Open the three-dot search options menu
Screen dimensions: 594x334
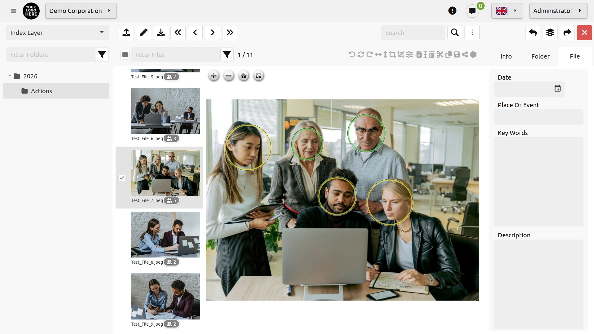pos(472,33)
